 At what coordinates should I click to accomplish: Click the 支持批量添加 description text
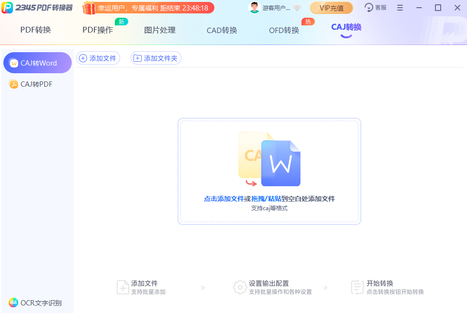click(148, 292)
